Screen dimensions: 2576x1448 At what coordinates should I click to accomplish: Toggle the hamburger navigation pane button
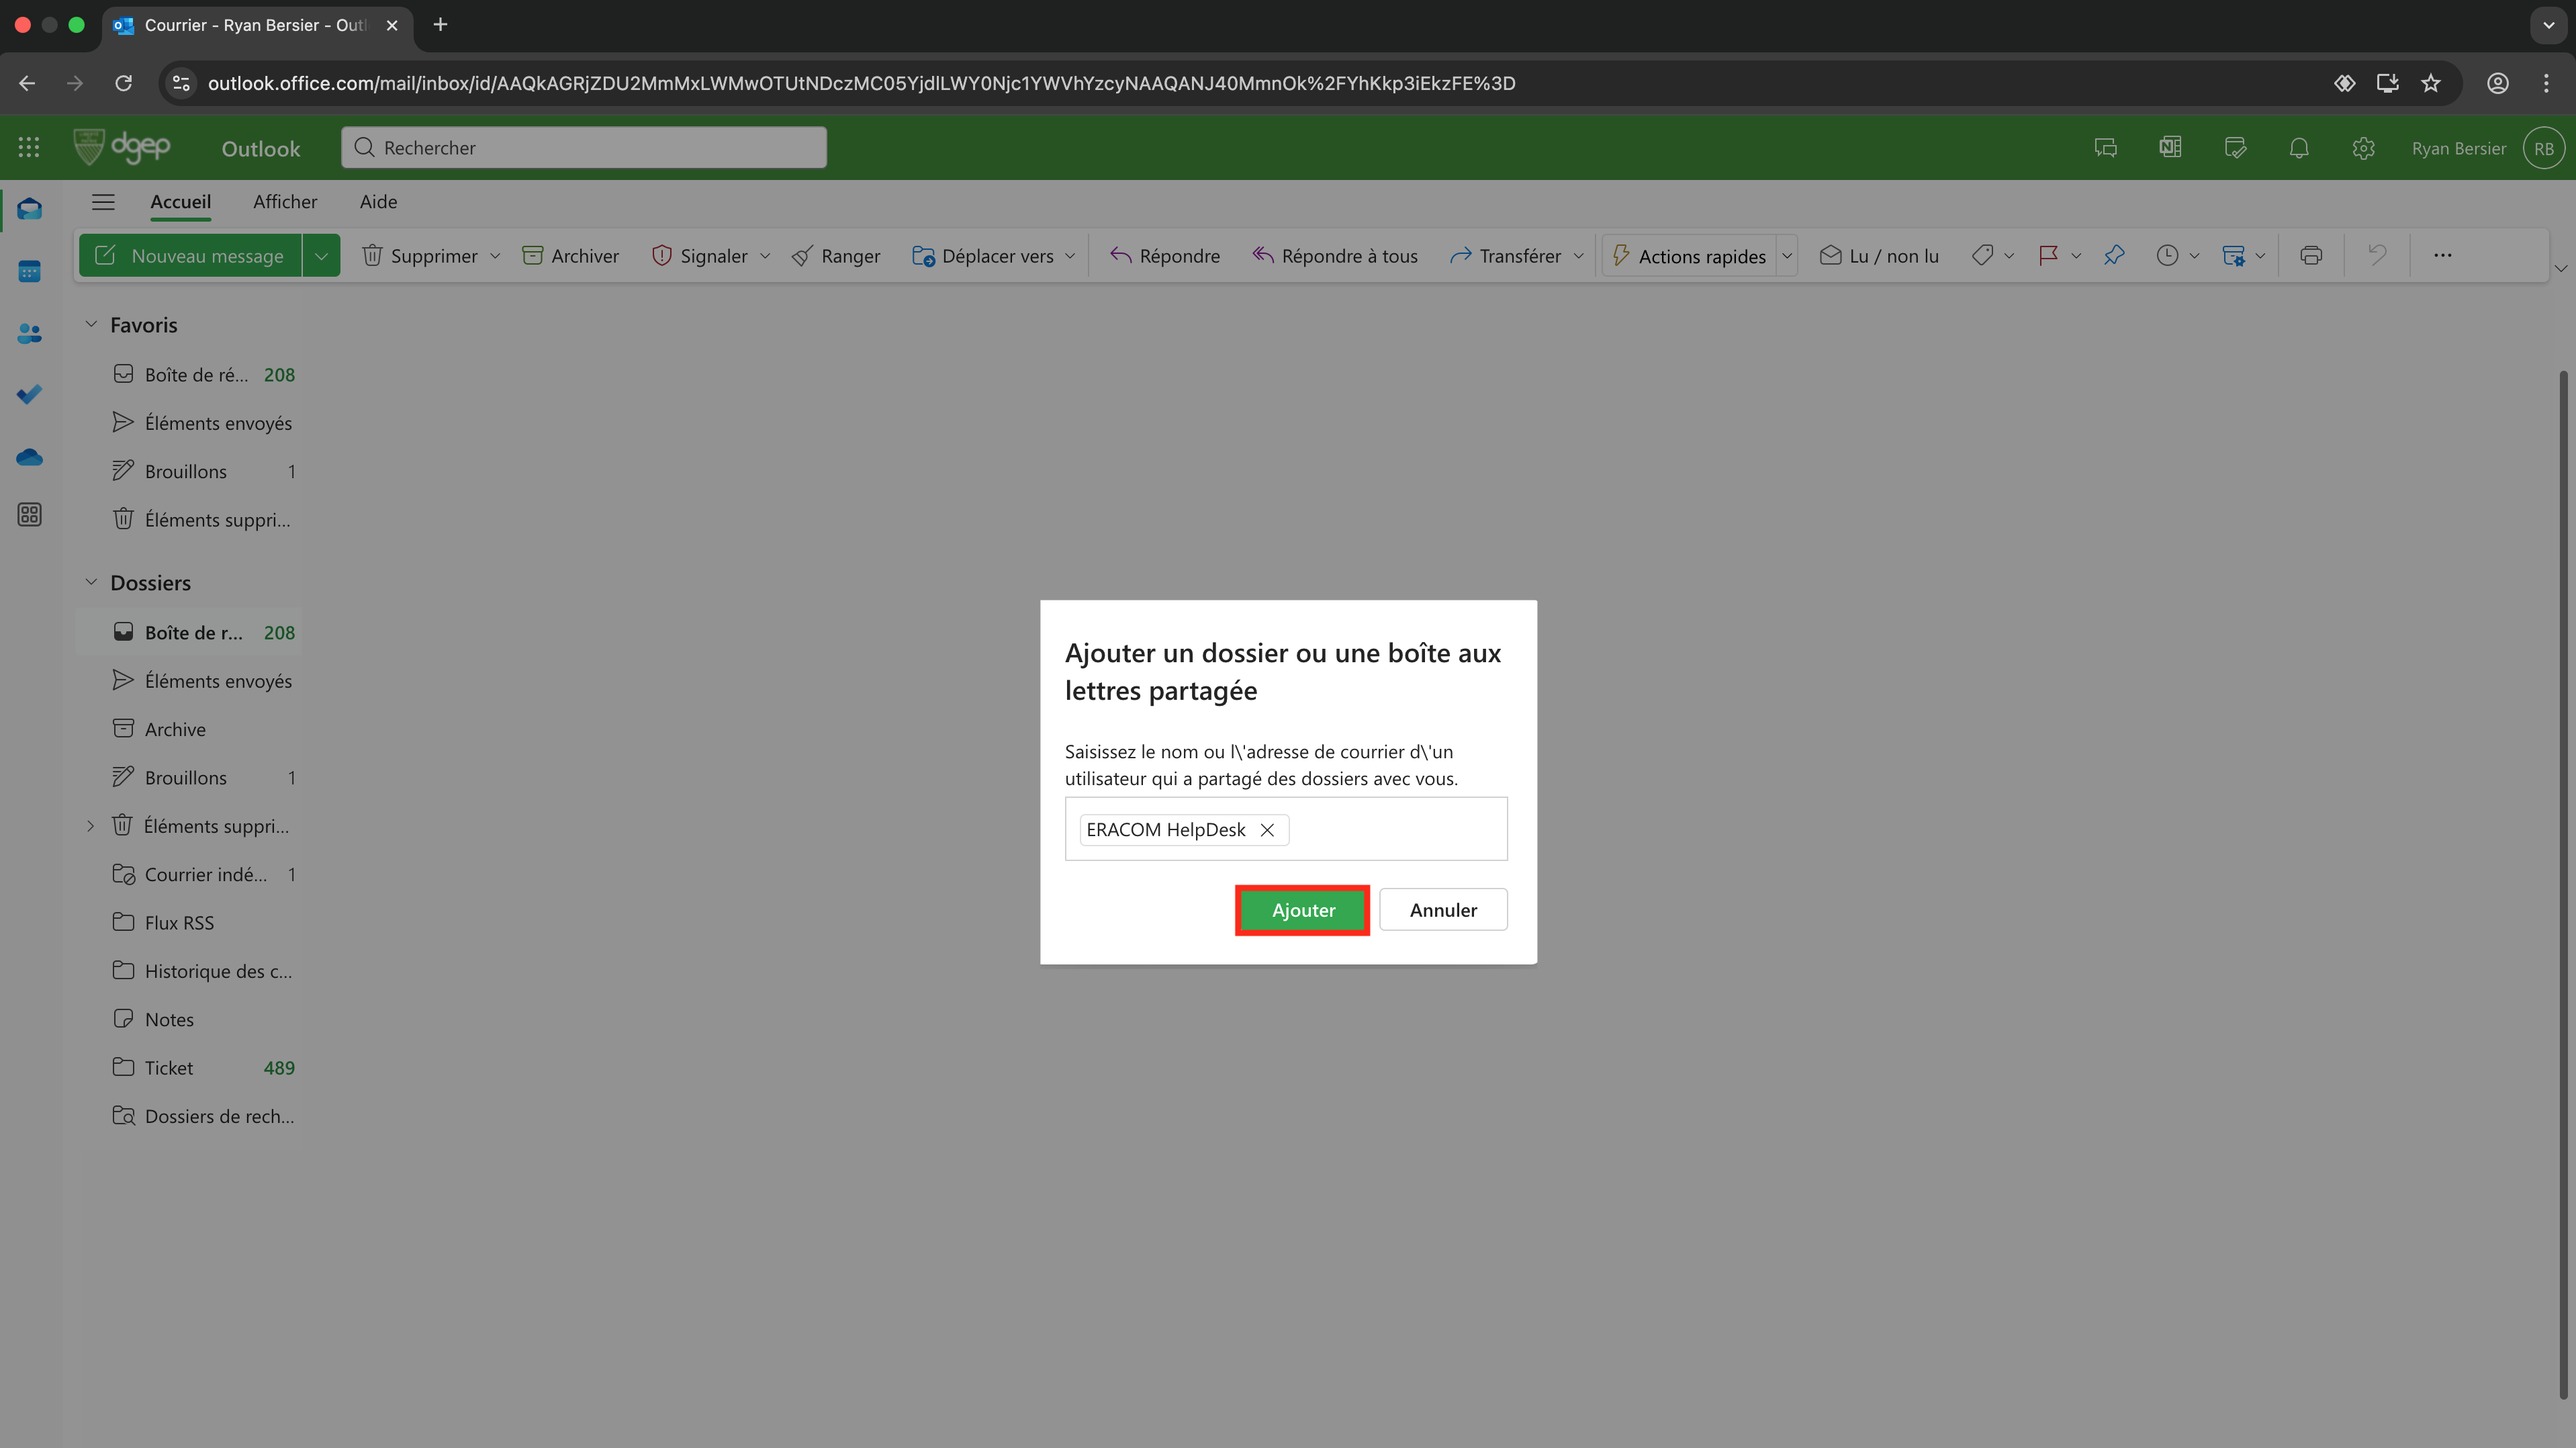[x=103, y=202]
